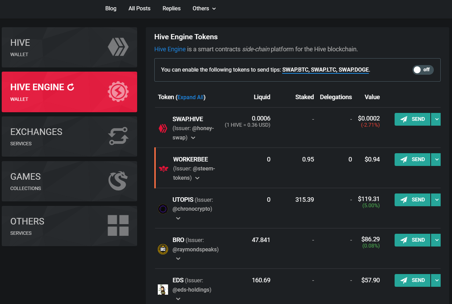Click the four-squares grid icon in OTHERS card
Screen dimensions: 452x304
pos(118,226)
